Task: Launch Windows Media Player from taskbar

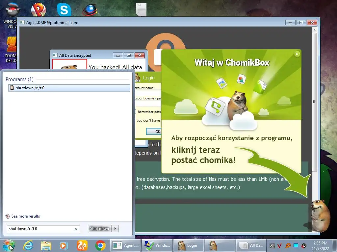Action: tap(64, 245)
